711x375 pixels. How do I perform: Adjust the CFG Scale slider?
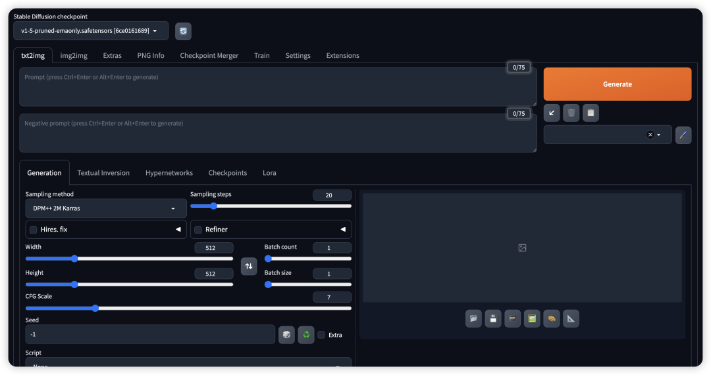click(189, 308)
